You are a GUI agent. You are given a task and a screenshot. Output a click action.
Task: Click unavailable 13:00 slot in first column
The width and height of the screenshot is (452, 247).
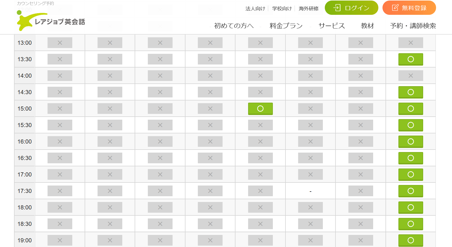(x=60, y=43)
